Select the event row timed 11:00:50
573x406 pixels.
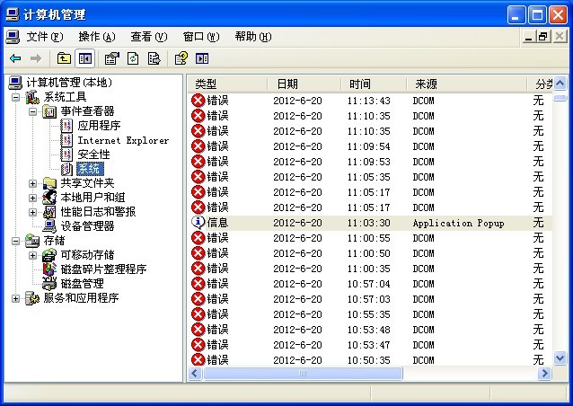[370, 253]
